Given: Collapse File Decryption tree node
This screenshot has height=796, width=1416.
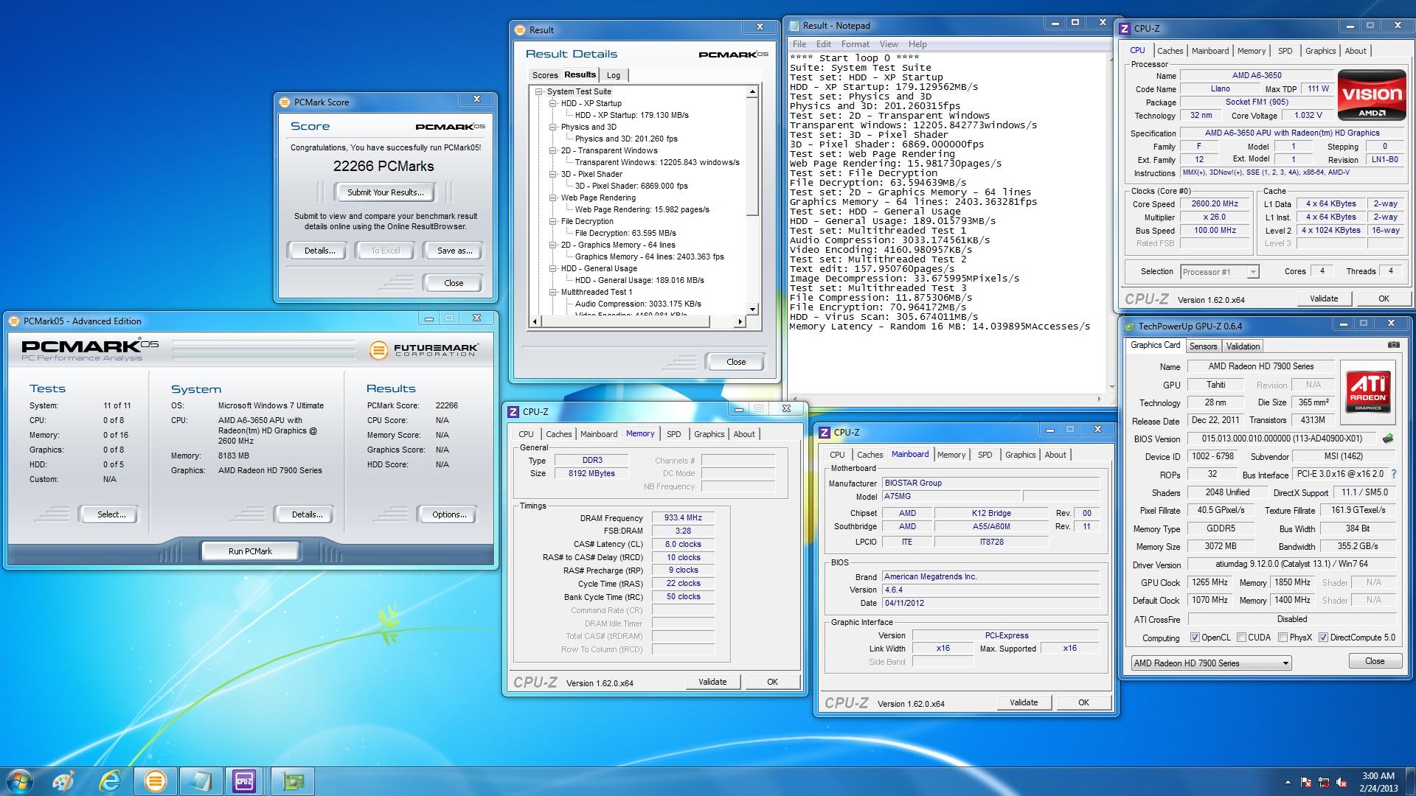Looking at the screenshot, I should 553,222.
